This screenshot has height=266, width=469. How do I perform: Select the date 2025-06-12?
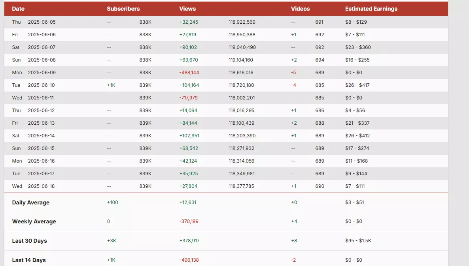coord(41,111)
